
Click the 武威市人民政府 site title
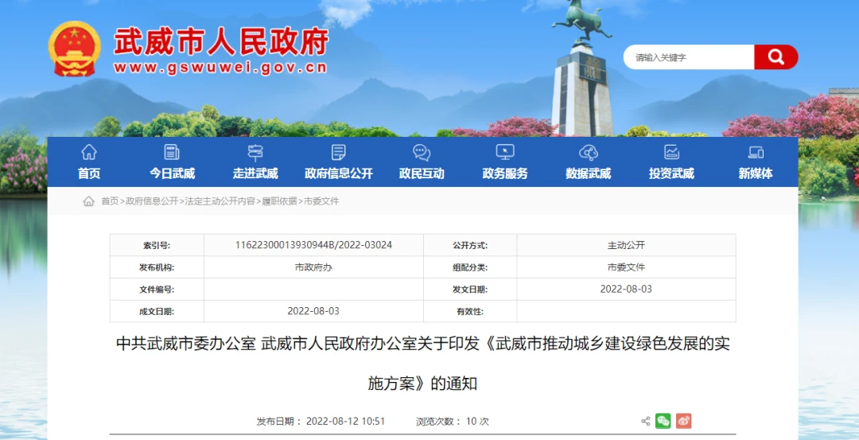coord(220,41)
